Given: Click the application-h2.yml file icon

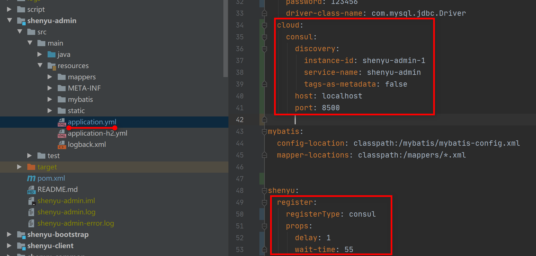Looking at the screenshot, I should (x=62, y=133).
